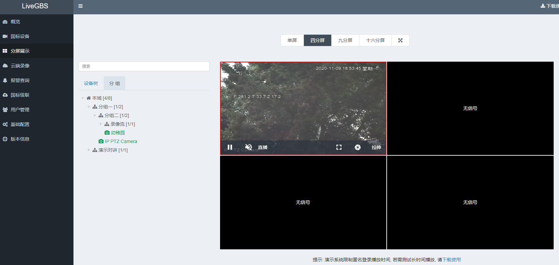Open the 概览 overview page
Screen dimensions: 559x265
[x=37, y=22]
